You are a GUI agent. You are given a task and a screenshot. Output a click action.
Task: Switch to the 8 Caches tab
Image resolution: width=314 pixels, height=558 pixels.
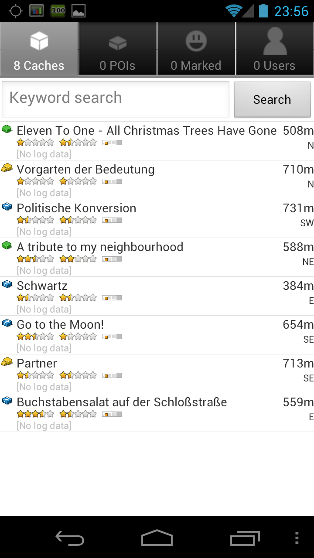coord(39,49)
